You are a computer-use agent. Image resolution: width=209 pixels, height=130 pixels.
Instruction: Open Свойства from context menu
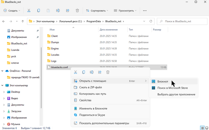click(x=110, y=100)
